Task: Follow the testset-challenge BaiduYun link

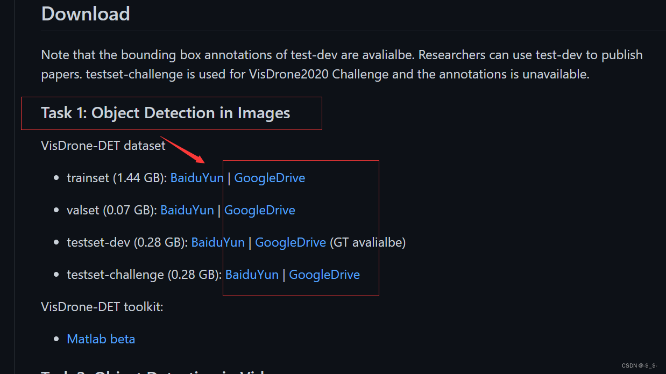Action: tap(252, 275)
